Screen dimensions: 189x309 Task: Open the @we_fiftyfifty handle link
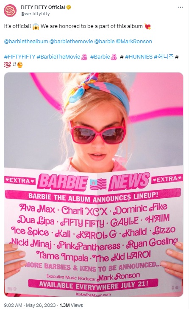pos(35,14)
